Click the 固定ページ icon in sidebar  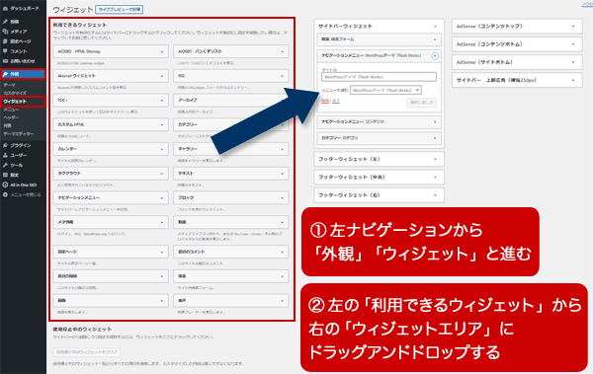pos(5,41)
